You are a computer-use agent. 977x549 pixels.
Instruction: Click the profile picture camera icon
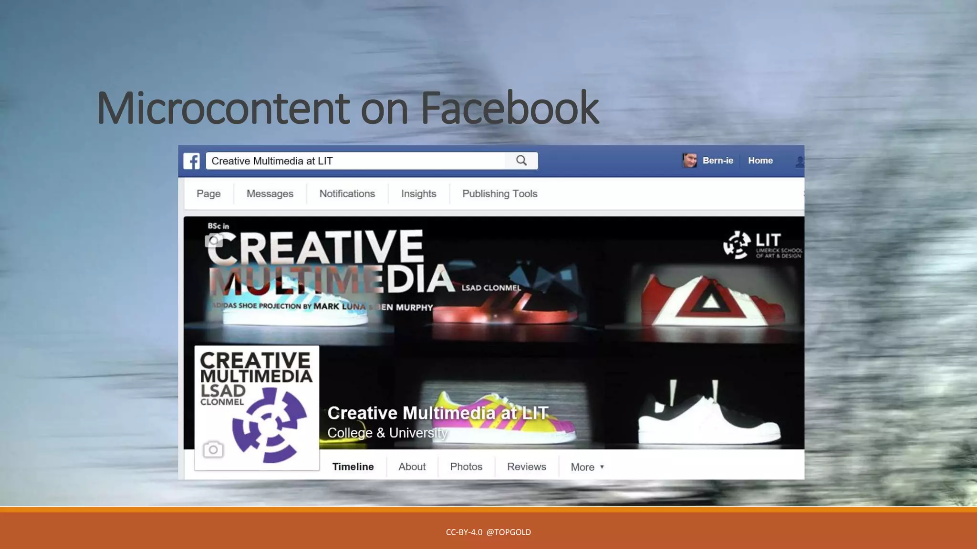[213, 449]
